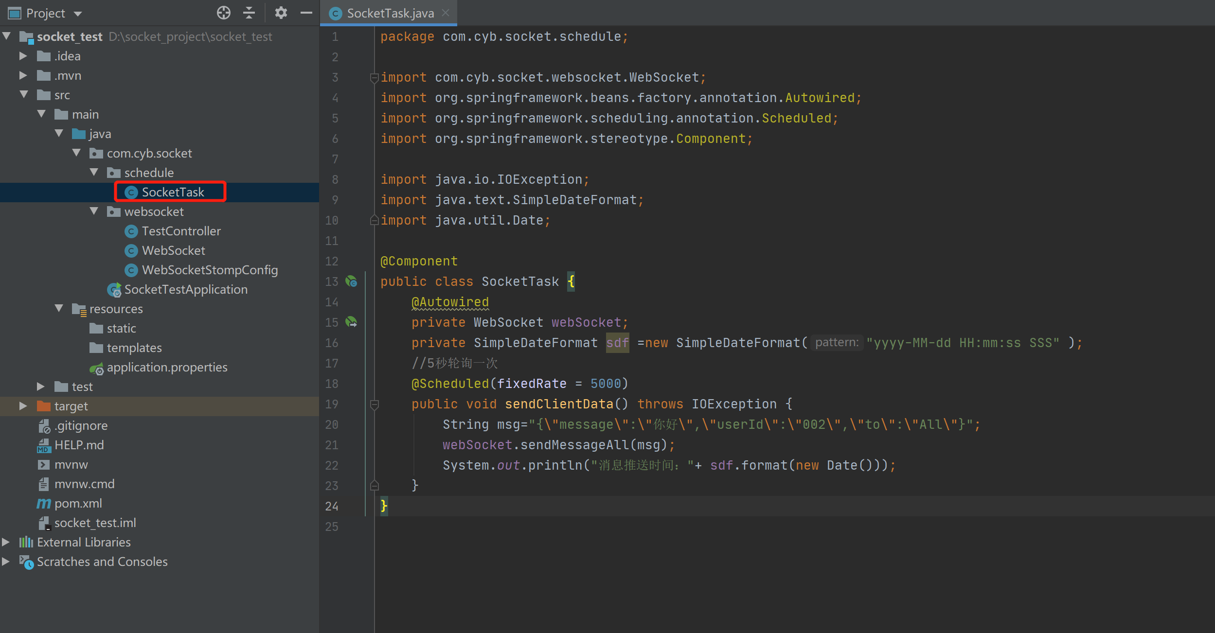Expand the target folder
1215x633 pixels.
(23, 406)
